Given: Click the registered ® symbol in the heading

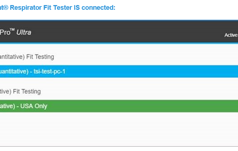Looking at the screenshot, I should click(x=5, y=7).
